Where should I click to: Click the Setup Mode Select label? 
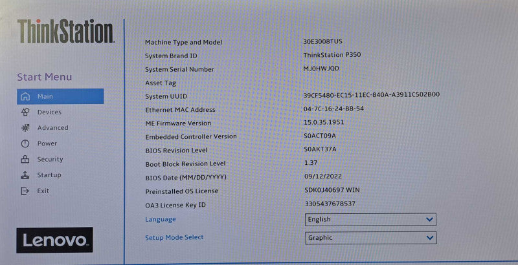[x=174, y=237]
